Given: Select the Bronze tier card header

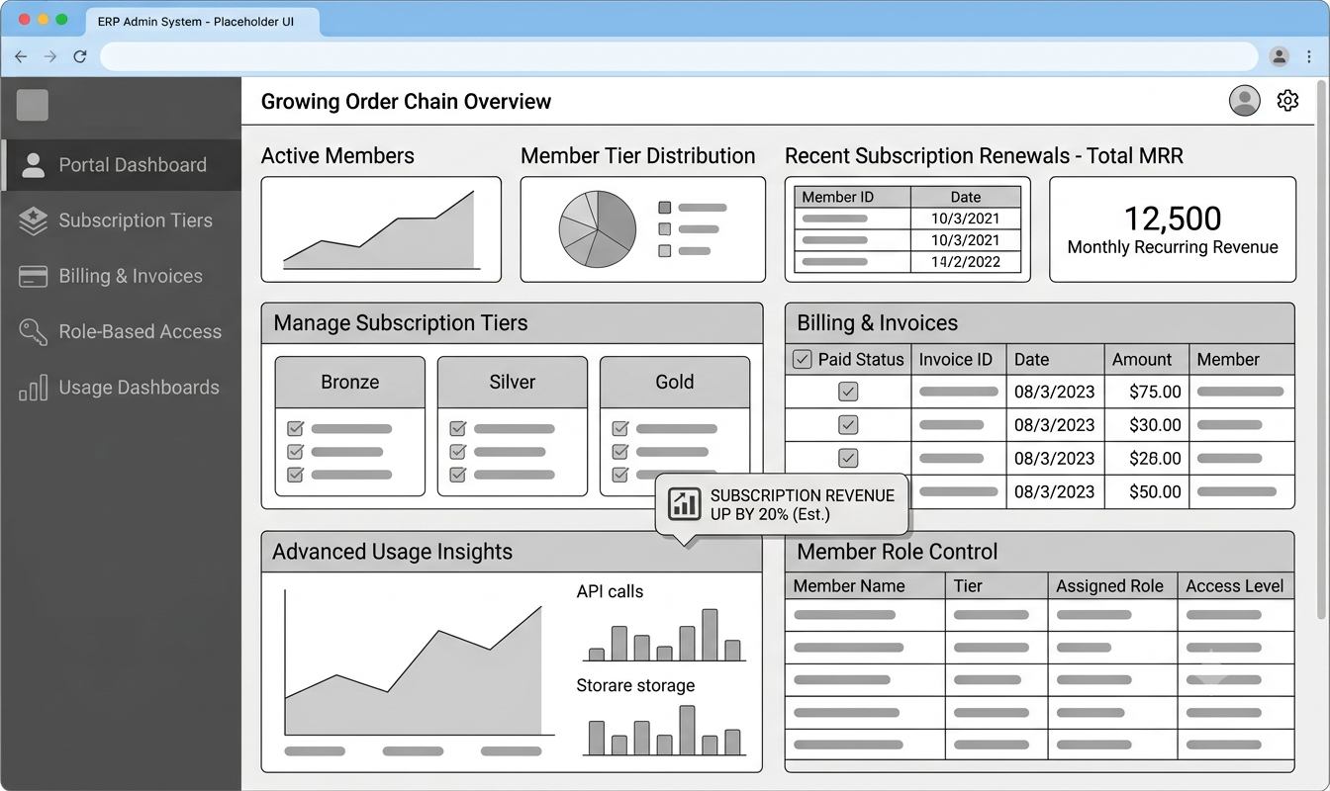Looking at the screenshot, I should (350, 382).
